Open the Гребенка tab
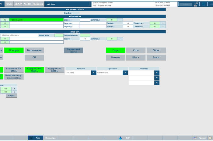Screen dimensions: 213x141 pos(38,4)
